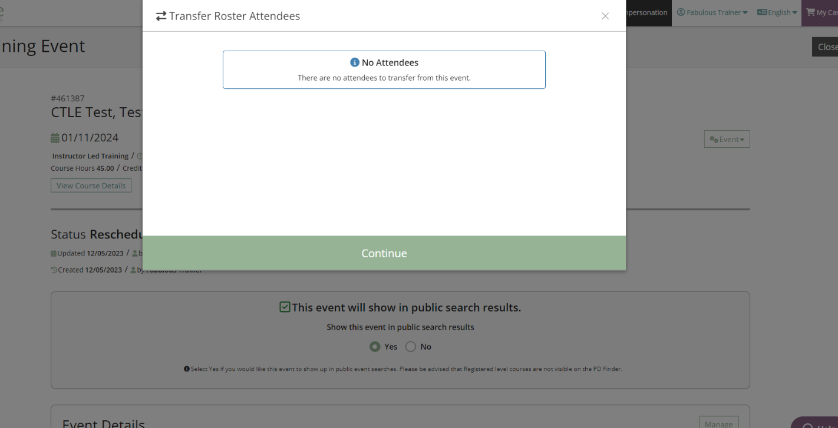
Task: Toggle the public search results checkmark icon
Action: (x=285, y=307)
